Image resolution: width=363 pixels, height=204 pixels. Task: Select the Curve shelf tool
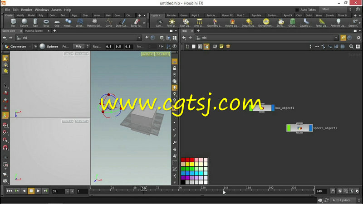(x=109, y=23)
